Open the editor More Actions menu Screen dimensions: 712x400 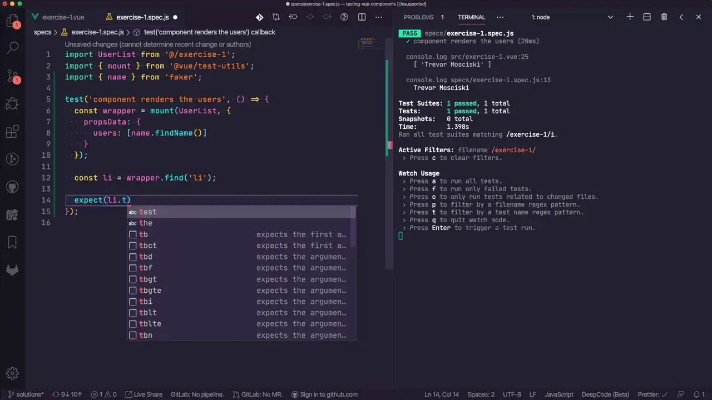coord(379,17)
